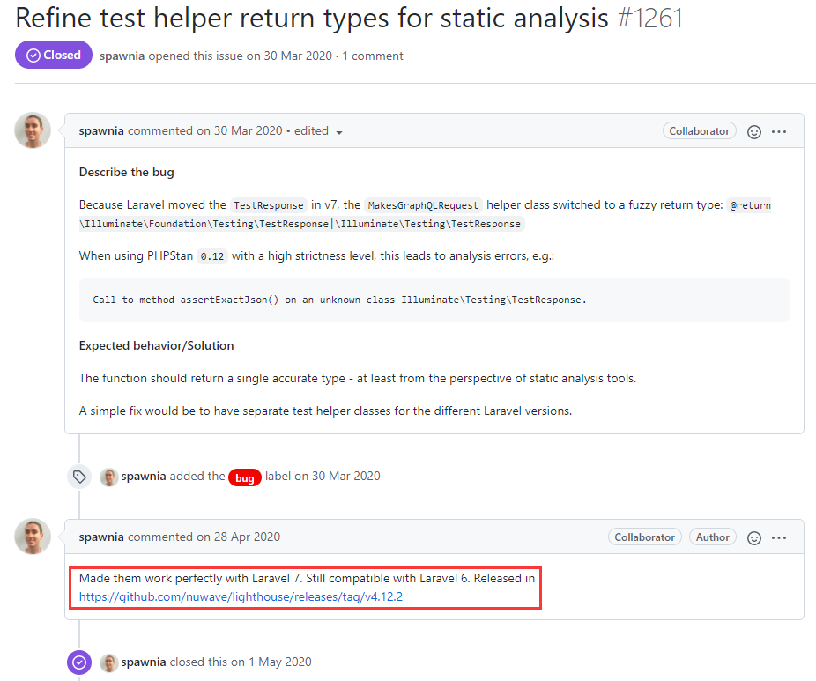Expand the edited history dropdown arrow
This screenshot has height=681, width=816.
click(339, 132)
